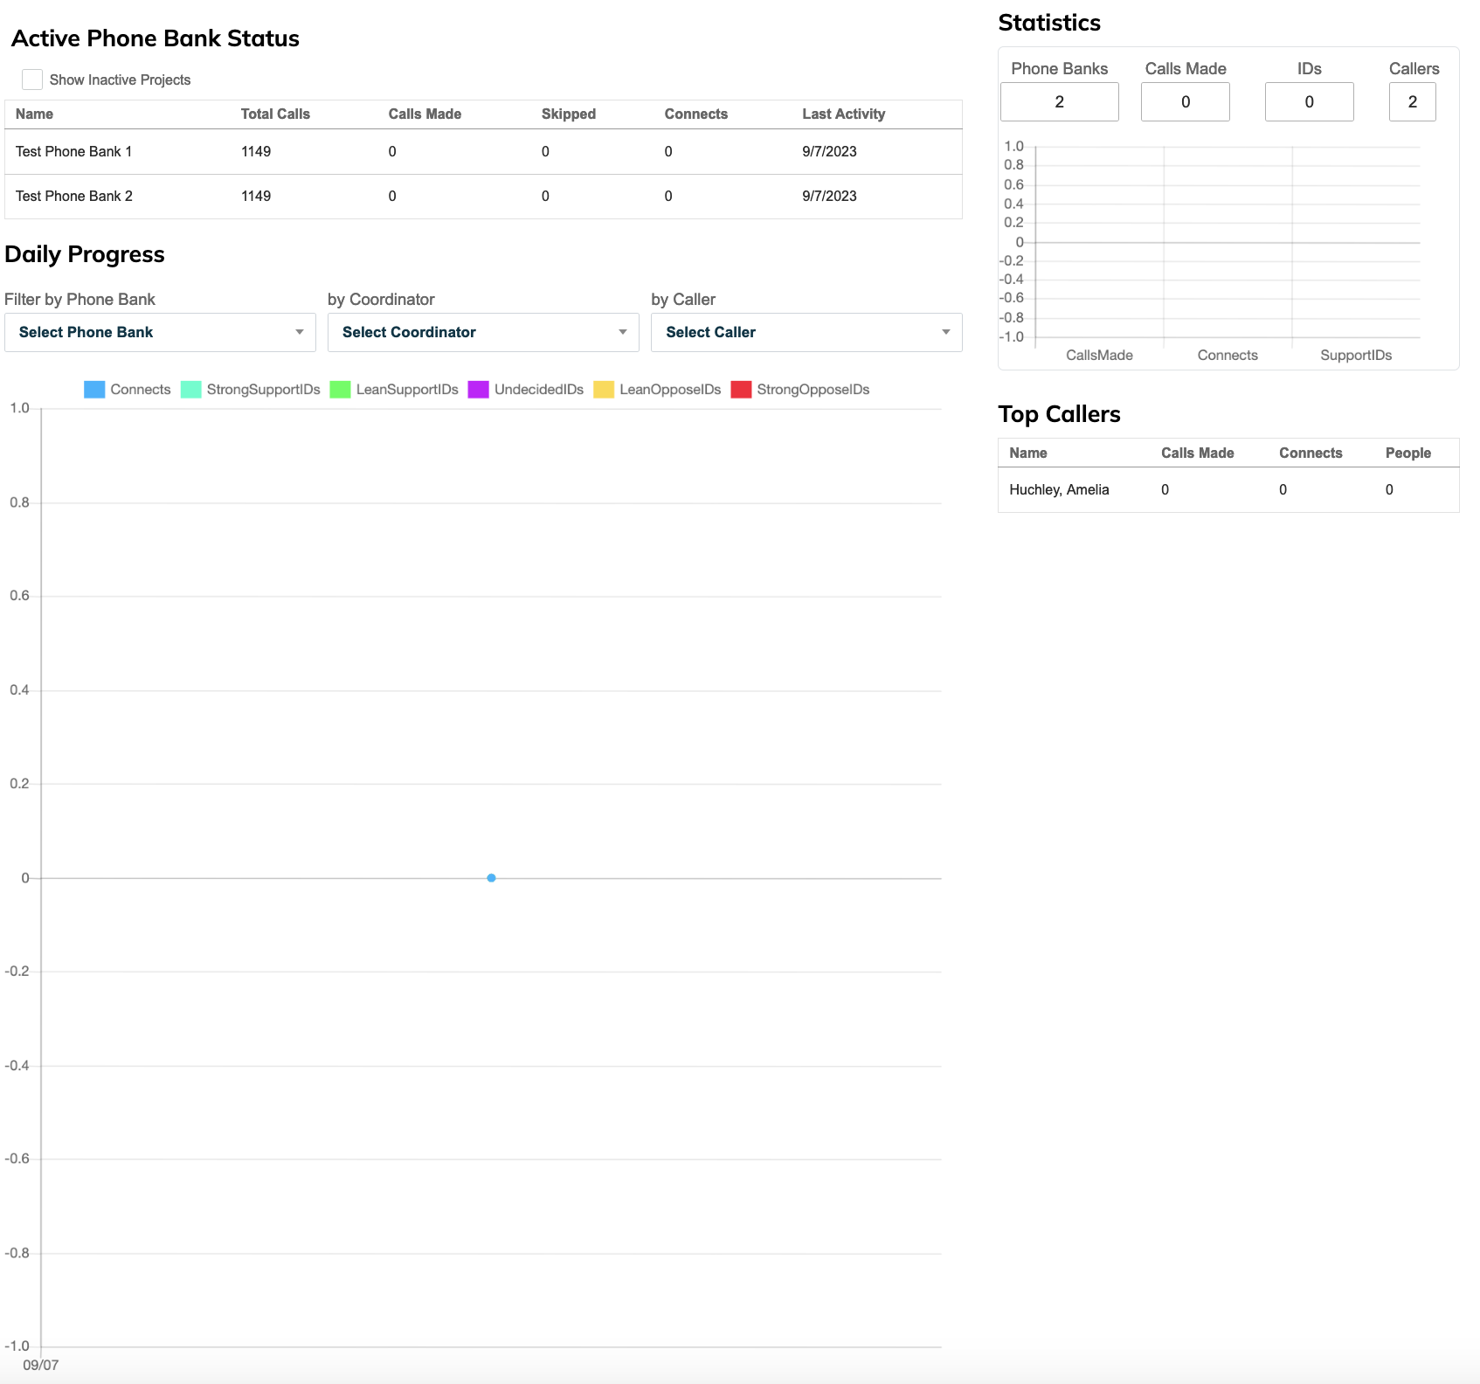Expand the Select Coordinator dropdown
Screen dimensions: 1480x1384
[483, 332]
